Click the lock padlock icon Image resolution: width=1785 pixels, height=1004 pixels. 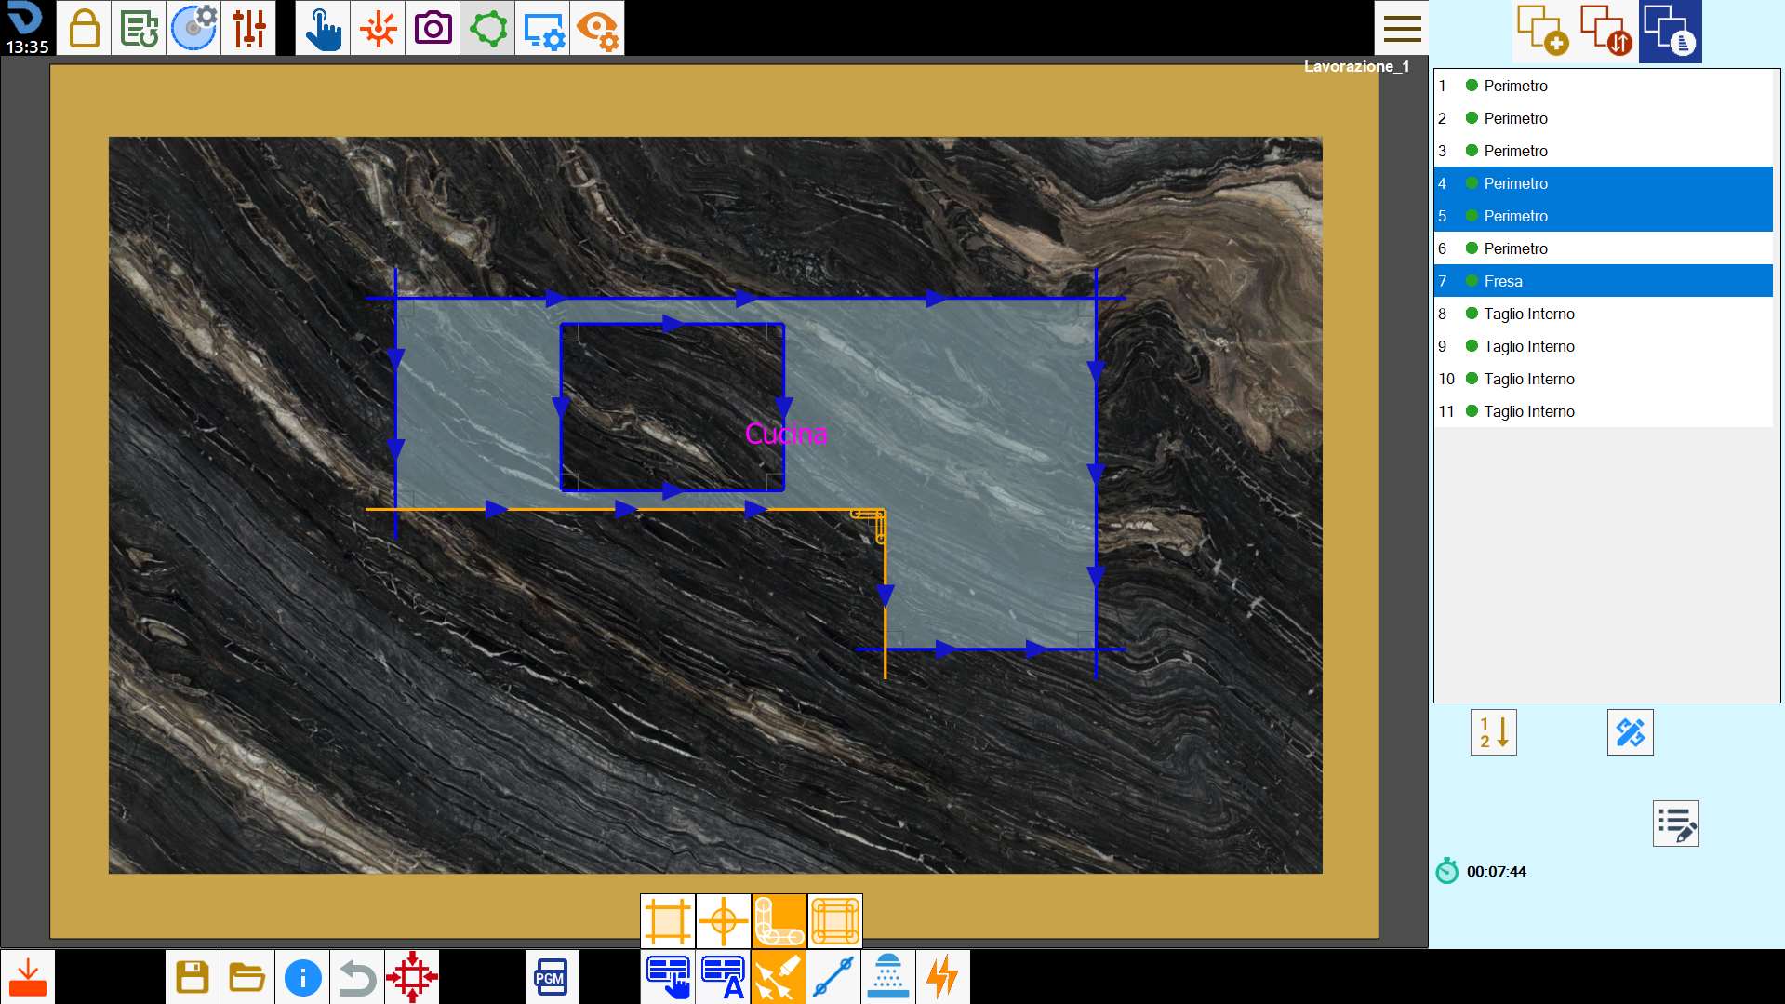point(84,28)
